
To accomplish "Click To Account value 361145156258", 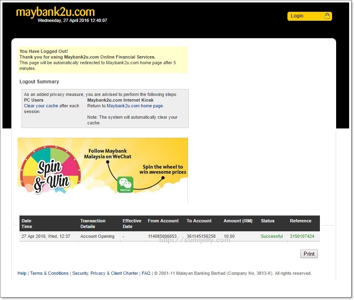I will (201, 236).
